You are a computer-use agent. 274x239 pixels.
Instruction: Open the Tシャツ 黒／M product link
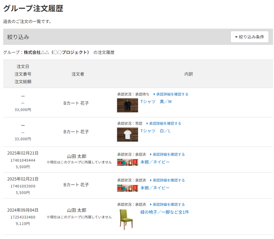156,102
